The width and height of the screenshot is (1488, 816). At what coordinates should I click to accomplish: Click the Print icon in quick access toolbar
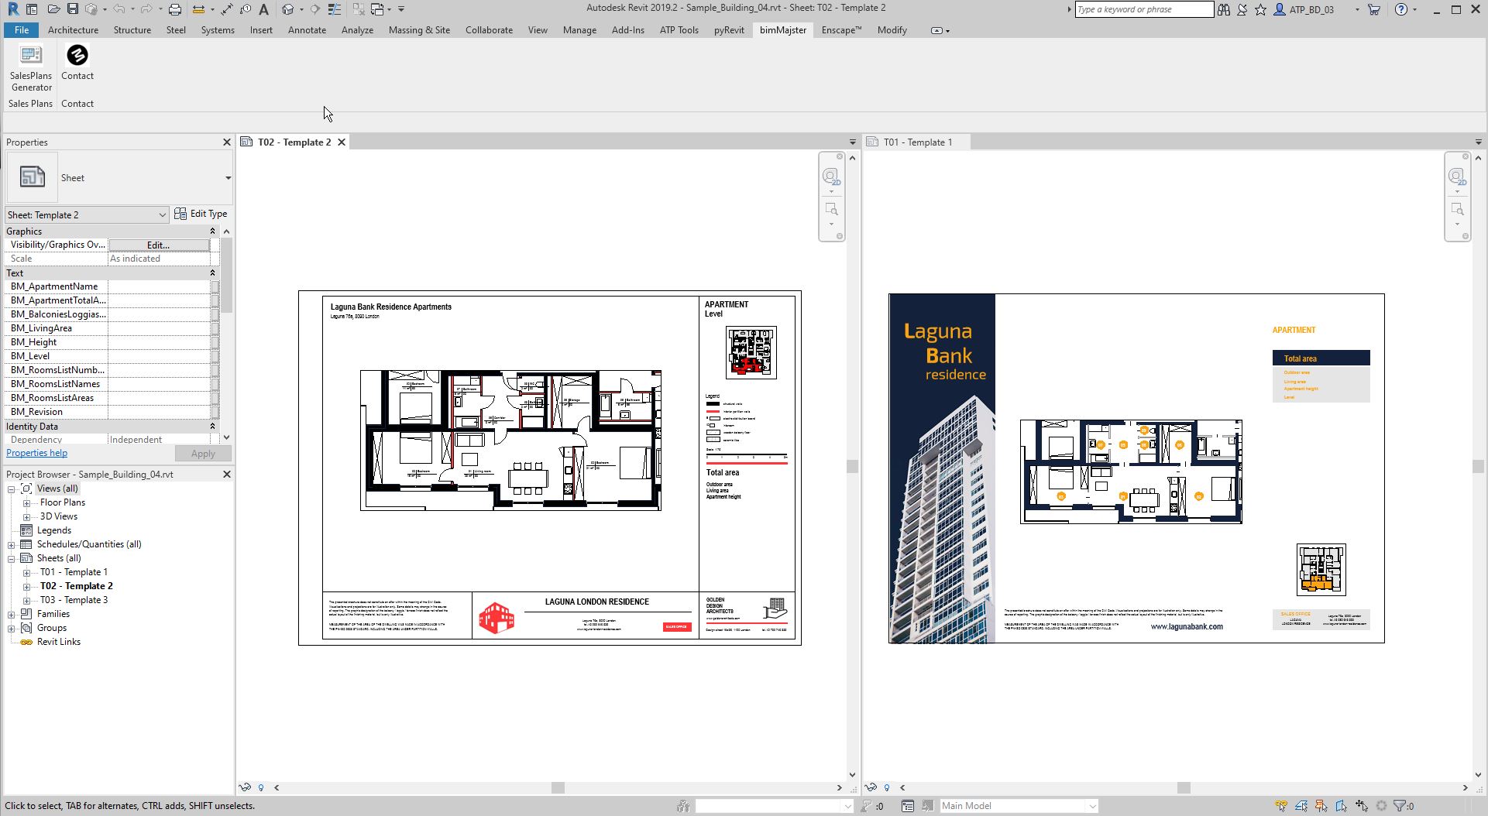click(x=175, y=9)
